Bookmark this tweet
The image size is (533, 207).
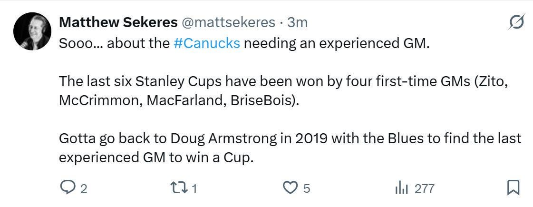click(x=514, y=188)
